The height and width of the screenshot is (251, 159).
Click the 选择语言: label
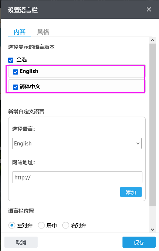[x=24, y=129]
